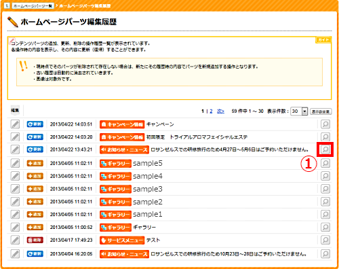
Task: Click timestamp 2013/04/17 17:49:23
Action: click(x=71, y=240)
